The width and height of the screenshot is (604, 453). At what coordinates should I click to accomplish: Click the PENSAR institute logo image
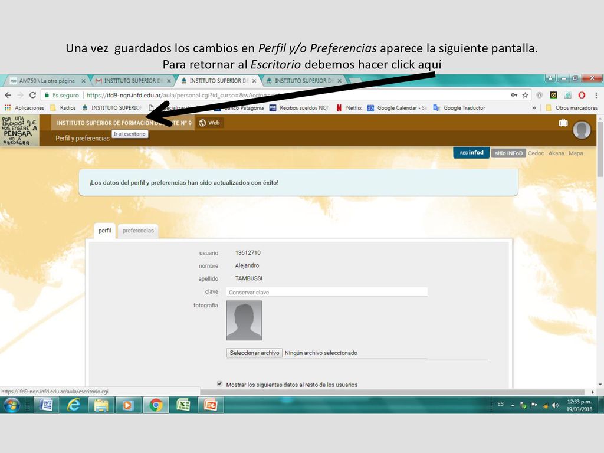19,130
